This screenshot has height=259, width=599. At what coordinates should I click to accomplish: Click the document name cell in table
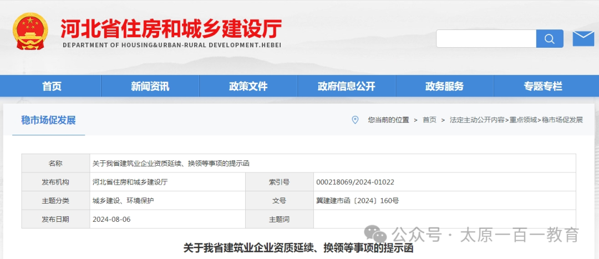pyautogui.click(x=333, y=164)
